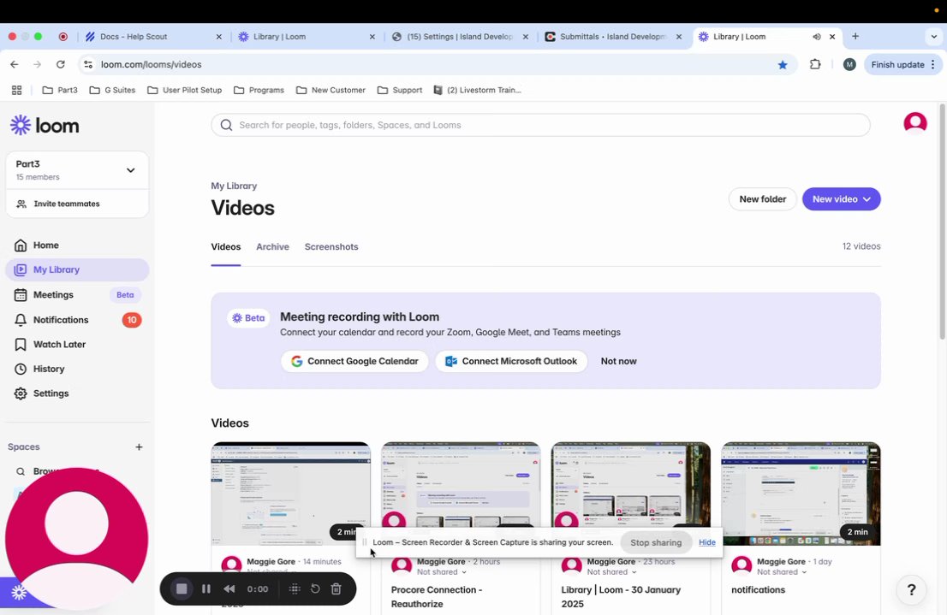Expand Not shared dropdown on Procore Connection video
Screen dimensions: 947x615
click(x=442, y=572)
